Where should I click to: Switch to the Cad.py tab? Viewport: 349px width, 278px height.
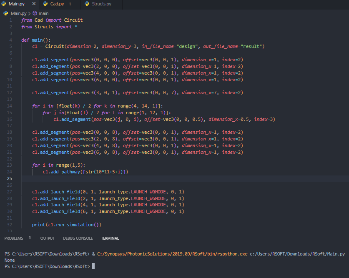pyautogui.click(x=57, y=4)
